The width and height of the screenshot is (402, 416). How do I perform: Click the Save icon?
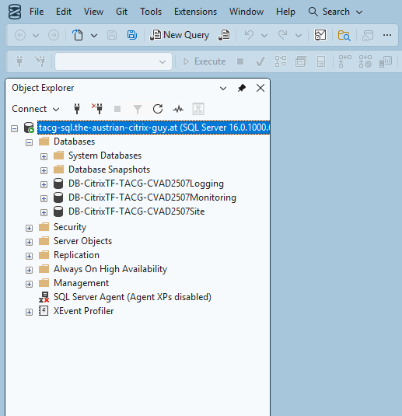click(x=112, y=35)
